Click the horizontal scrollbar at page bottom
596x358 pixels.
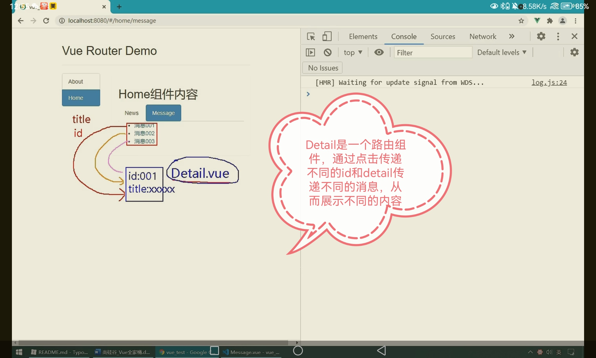coord(153,343)
